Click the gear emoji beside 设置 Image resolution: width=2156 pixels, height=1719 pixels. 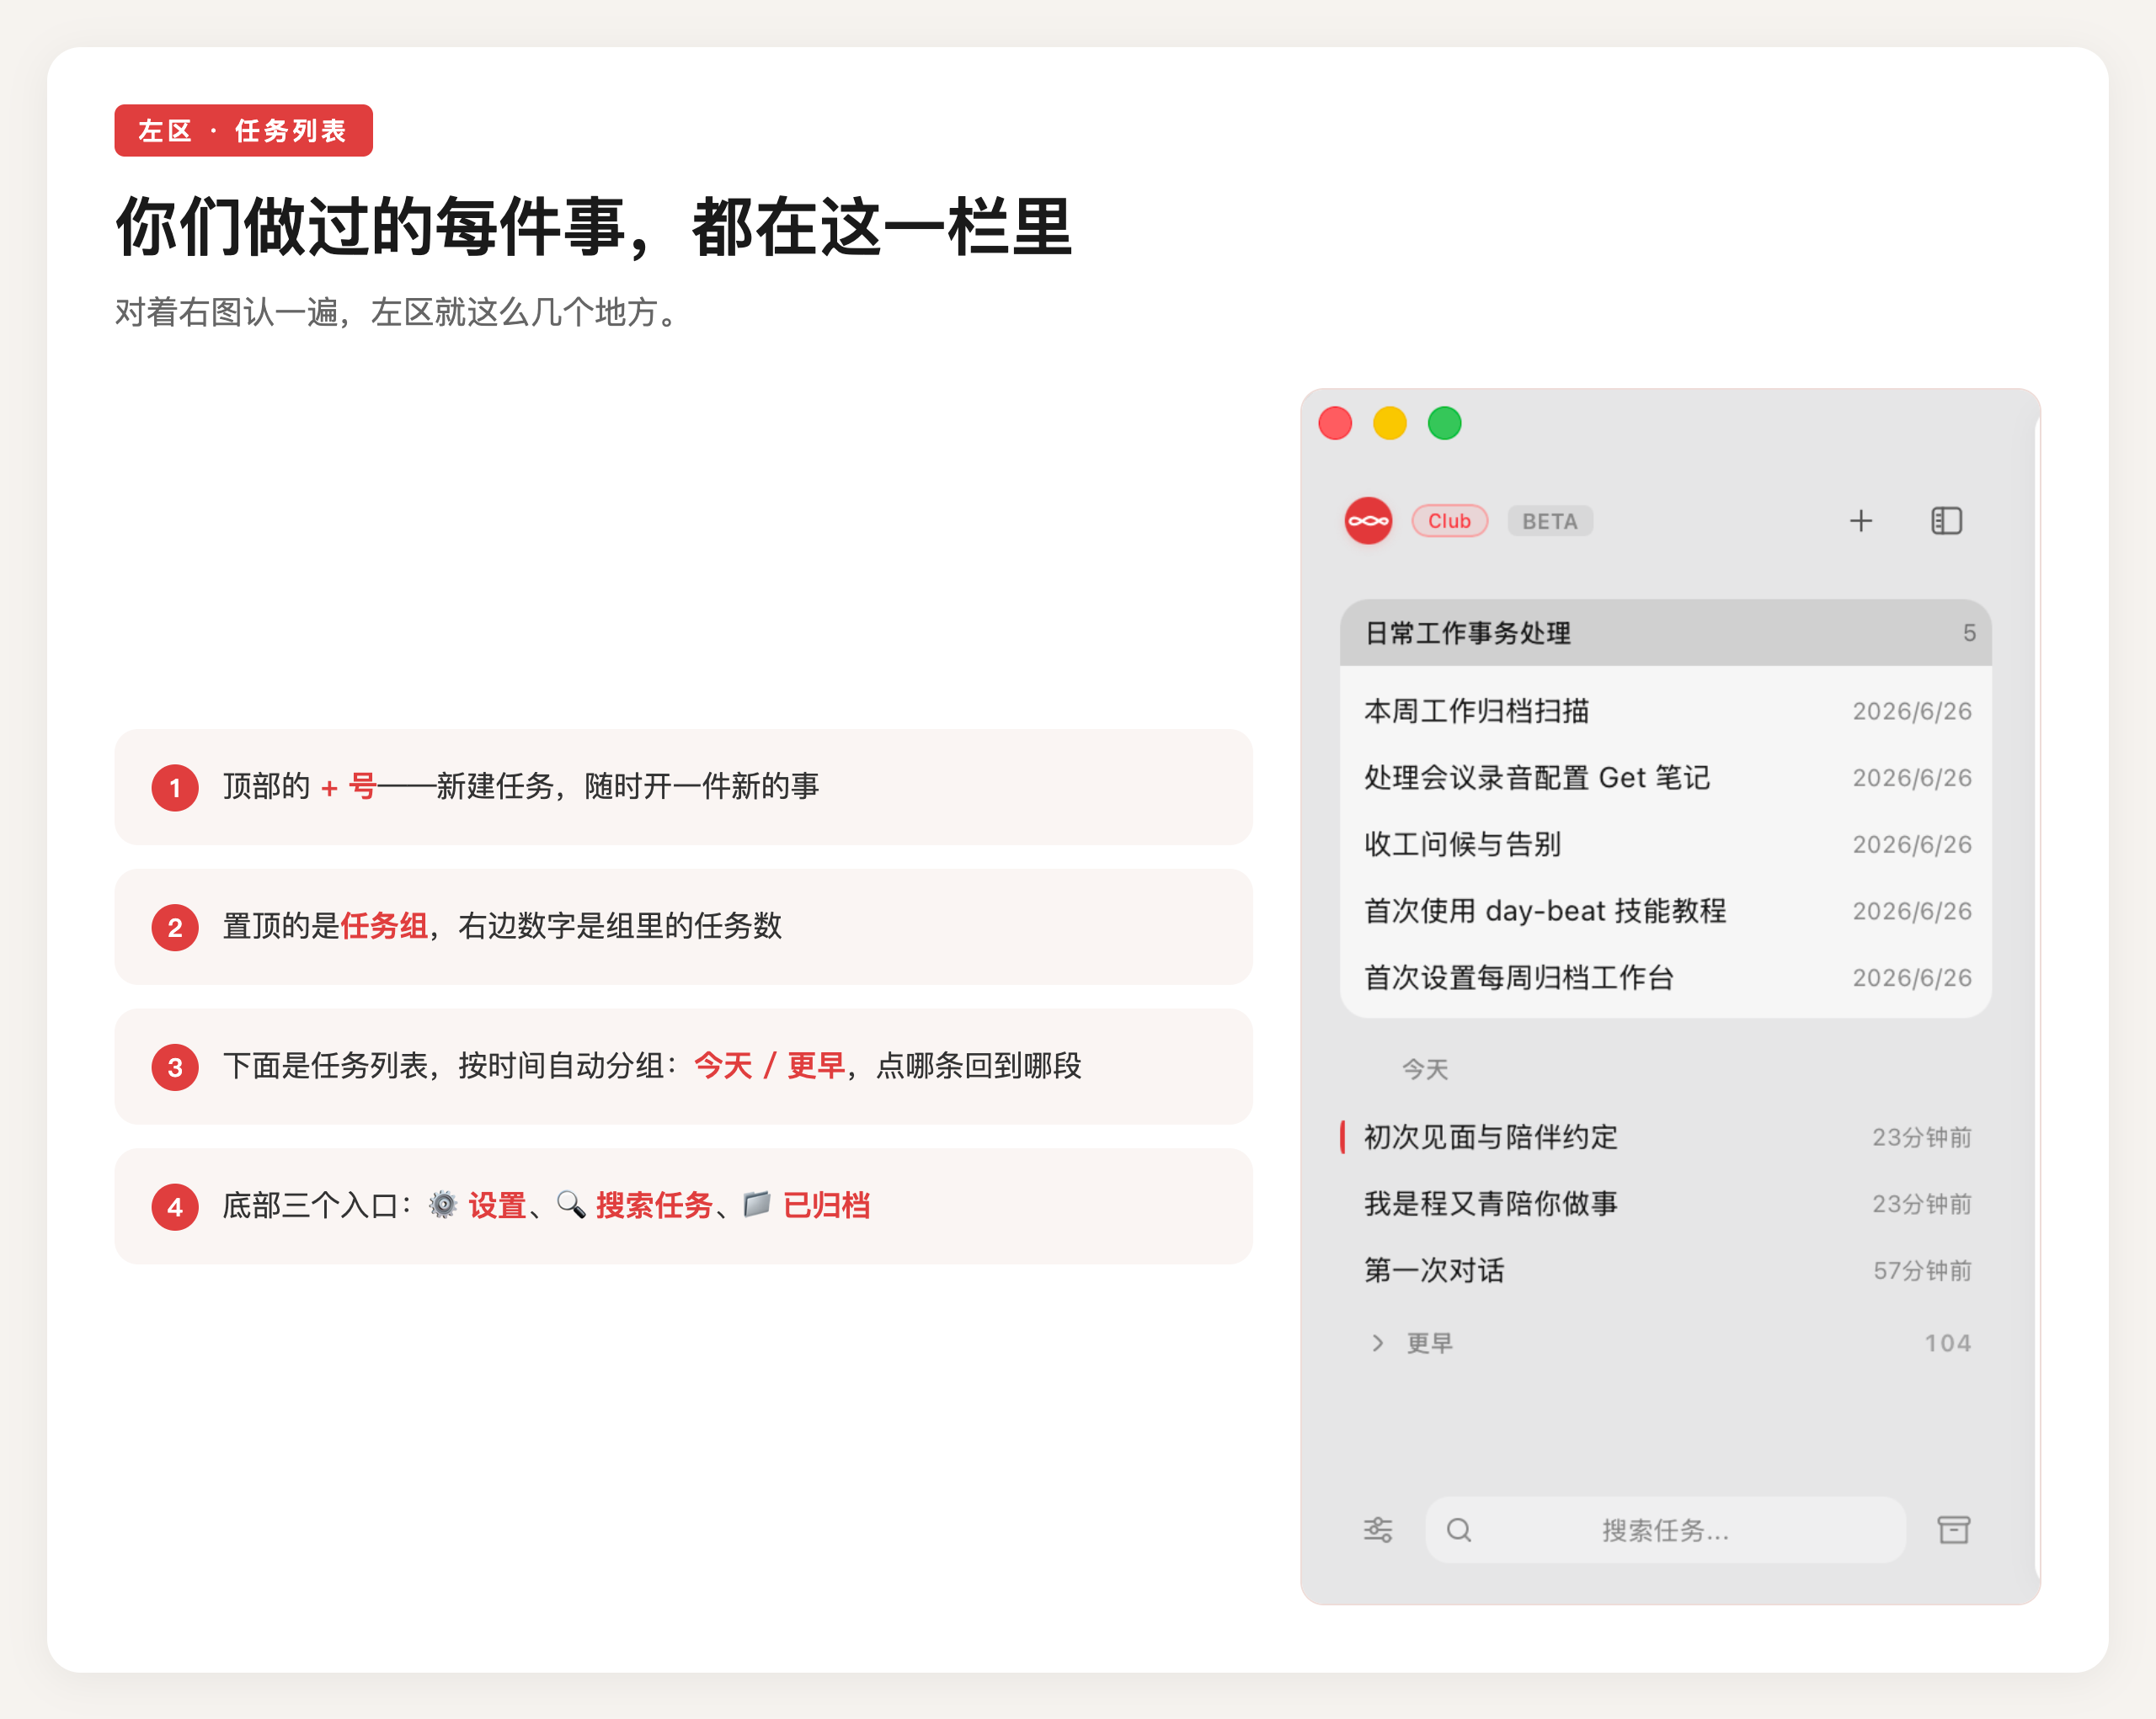[x=443, y=1205]
